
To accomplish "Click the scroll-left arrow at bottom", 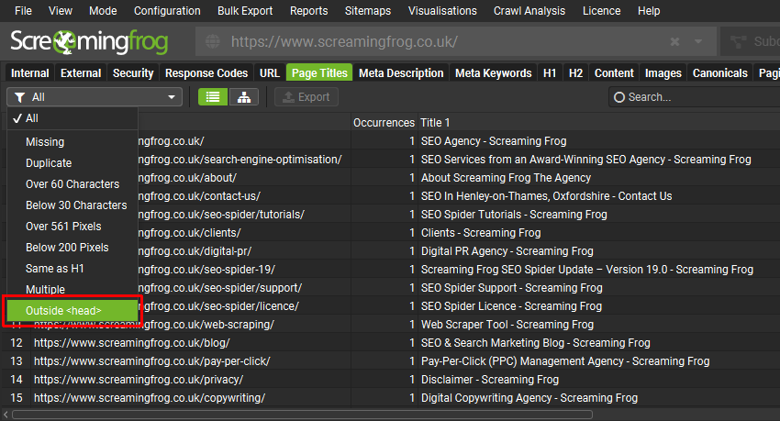I will [x=6, y=415].
